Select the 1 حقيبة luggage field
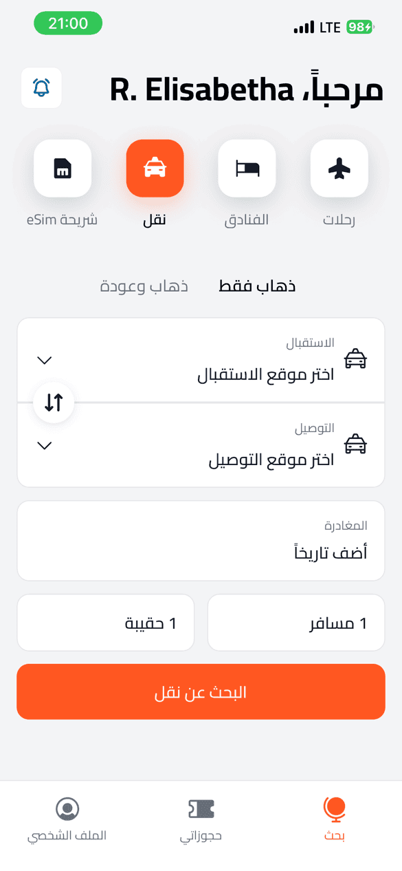Image resolution: width=402 pixels, height=871 pixels. [x=105, y=622]
